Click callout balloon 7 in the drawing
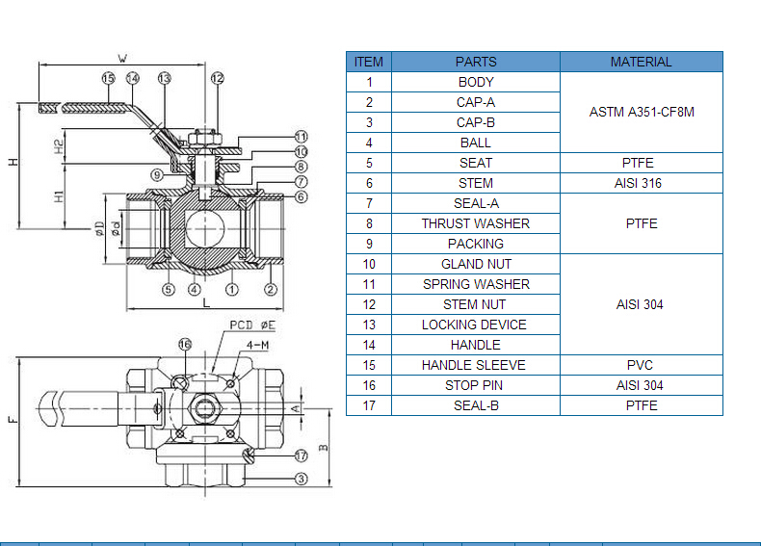The height and width of the screenshot is (546, 761). [301, 182]
